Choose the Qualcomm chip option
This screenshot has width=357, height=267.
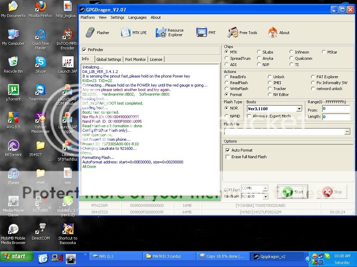click(291, 58)
